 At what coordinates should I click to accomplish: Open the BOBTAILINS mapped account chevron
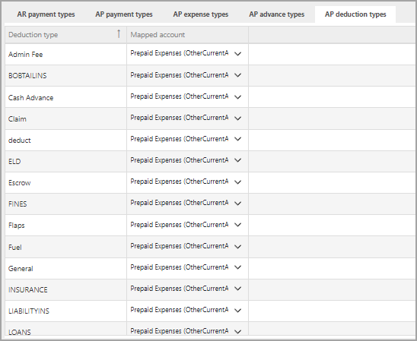tap(237, 75)
